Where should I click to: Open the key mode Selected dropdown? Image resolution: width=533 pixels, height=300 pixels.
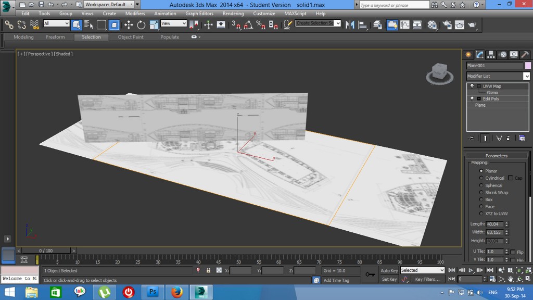pos(423,270)
